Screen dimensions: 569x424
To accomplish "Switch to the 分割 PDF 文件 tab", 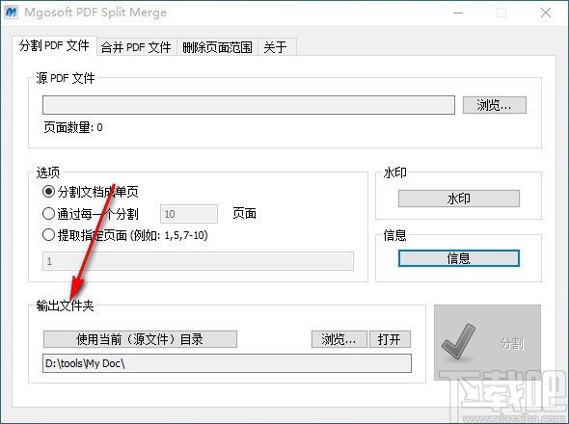I will click(x=54, y=45).
